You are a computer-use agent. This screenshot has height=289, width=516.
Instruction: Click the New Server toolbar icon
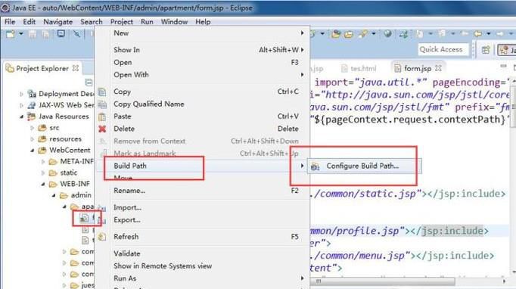point(403,33)
